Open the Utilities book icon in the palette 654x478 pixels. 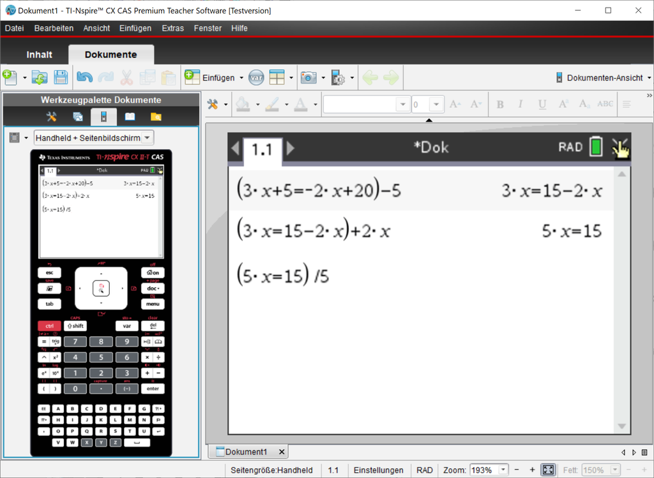pyautogui.click(x=130, y=117)
